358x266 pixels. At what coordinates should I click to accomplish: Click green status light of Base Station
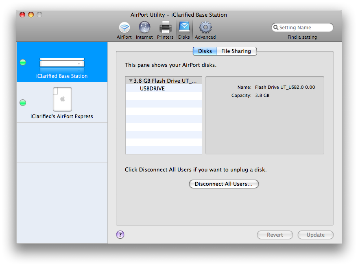pyautogui.click(x=23, y=62)
